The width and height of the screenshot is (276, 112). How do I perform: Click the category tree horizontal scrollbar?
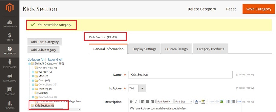pos(47,109)
